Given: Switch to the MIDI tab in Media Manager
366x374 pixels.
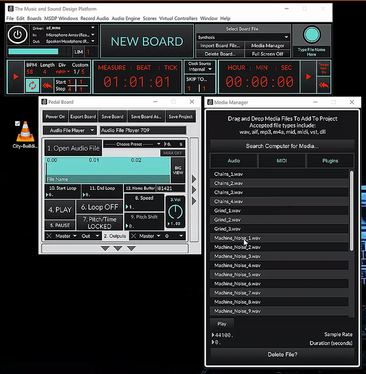Looking at the screenshot, I should tap(282, 161).
